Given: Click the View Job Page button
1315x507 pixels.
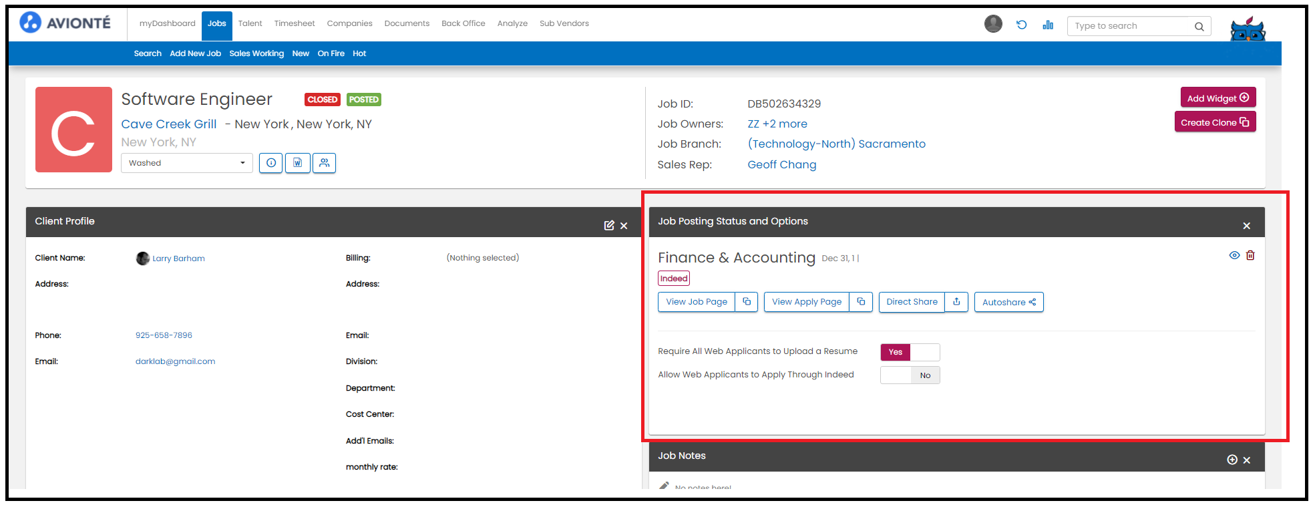Looking at the screenshot, I should [x=696, y=302].
